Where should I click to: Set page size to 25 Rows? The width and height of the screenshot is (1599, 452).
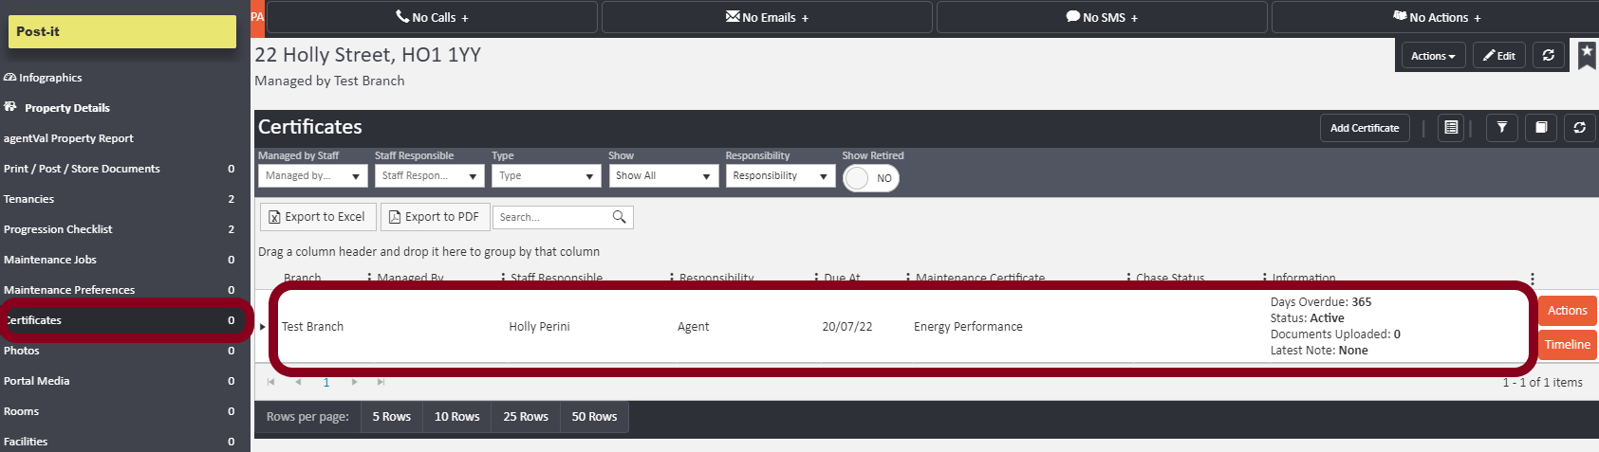click(525, 417)
